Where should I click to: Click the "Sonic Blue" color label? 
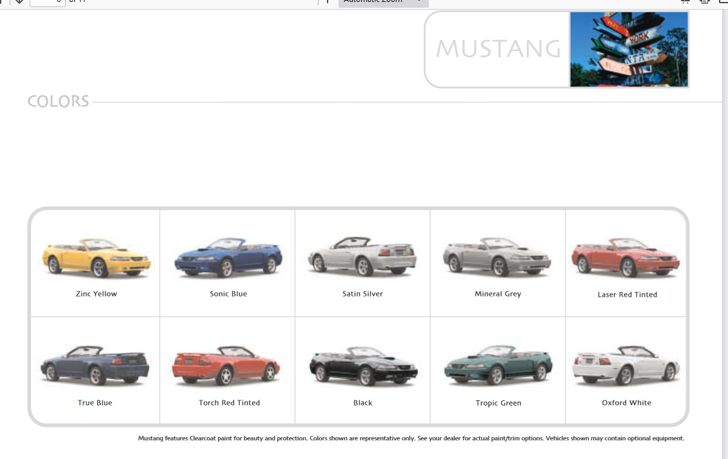[228, 294]
